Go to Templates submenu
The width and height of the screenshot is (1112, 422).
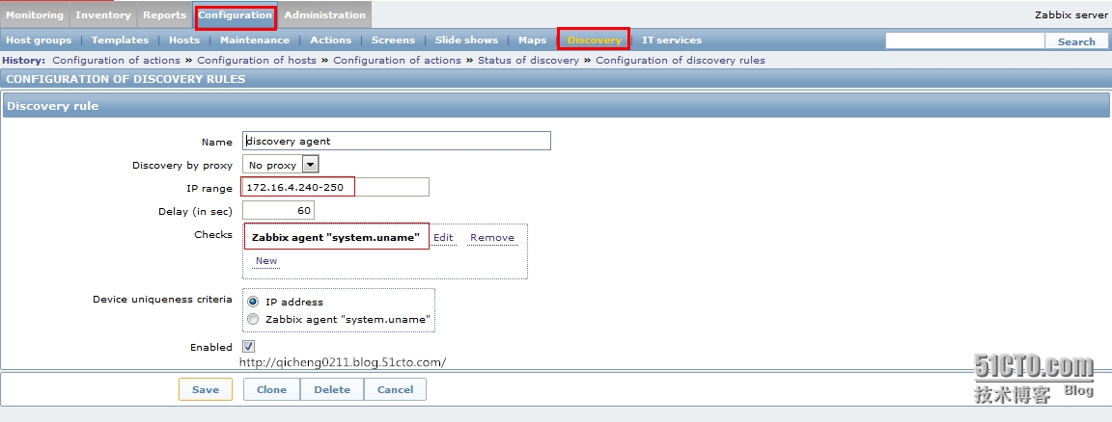point(120,40)
